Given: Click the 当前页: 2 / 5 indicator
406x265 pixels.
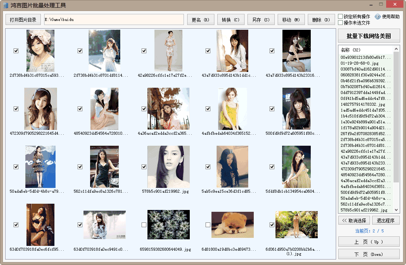Looking at the screenshot, I should click(369, 231).
